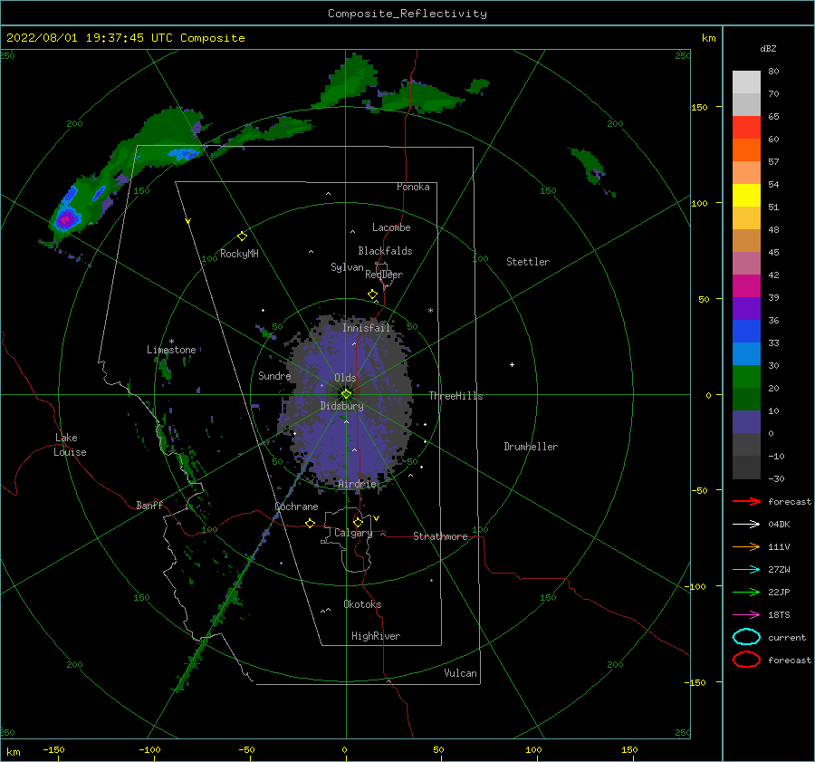Viewport: 815px width, 762px height.
Task: Click the blue echo core north of the outer boundary
Action: tap(182, 153)
